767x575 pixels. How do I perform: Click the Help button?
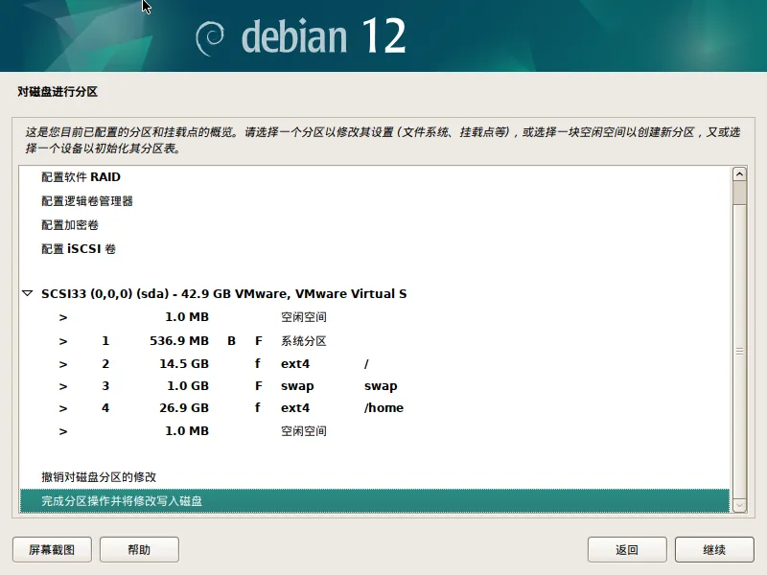coord(139,549)
